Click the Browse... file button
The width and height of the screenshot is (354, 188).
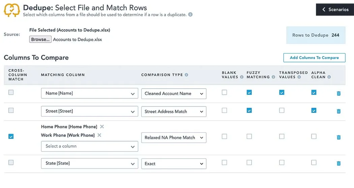click(x=40, y=39)
